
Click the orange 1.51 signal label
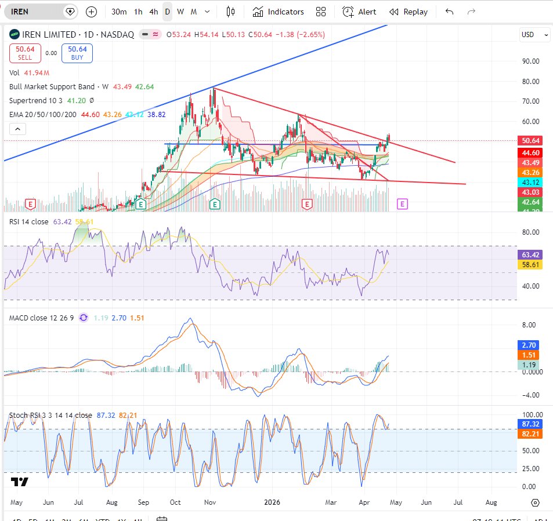pos(528,355)
